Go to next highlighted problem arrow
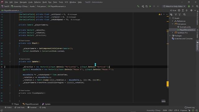Image resolution: width=199 pixels, height=112 pixels. coord(167,14)
